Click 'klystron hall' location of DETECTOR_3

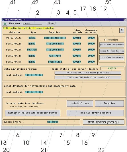click(x=55, y=50)
